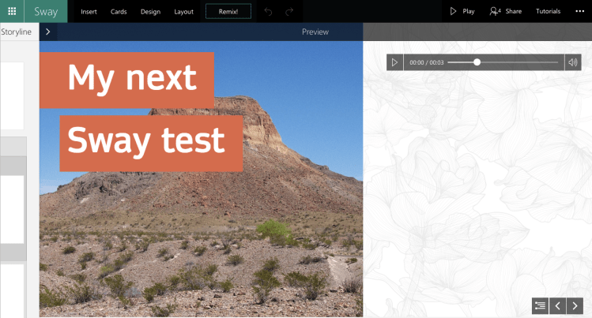Viewport: 592px width, 318px height.
Task: Open the Layout menu
Action: pyautogui.click(x=183, y=12)
